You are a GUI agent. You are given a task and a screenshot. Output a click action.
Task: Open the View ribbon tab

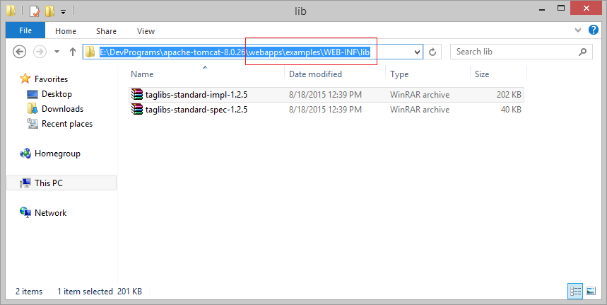pos(146,31)
